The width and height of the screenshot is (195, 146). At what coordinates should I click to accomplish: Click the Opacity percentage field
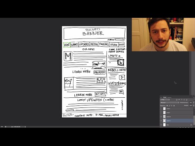(x=191, y=103)
